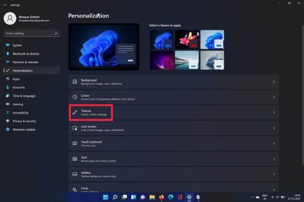Apply the light blue bloom theme
Viewport: 304px width, 202px height.
pos(212,39)
